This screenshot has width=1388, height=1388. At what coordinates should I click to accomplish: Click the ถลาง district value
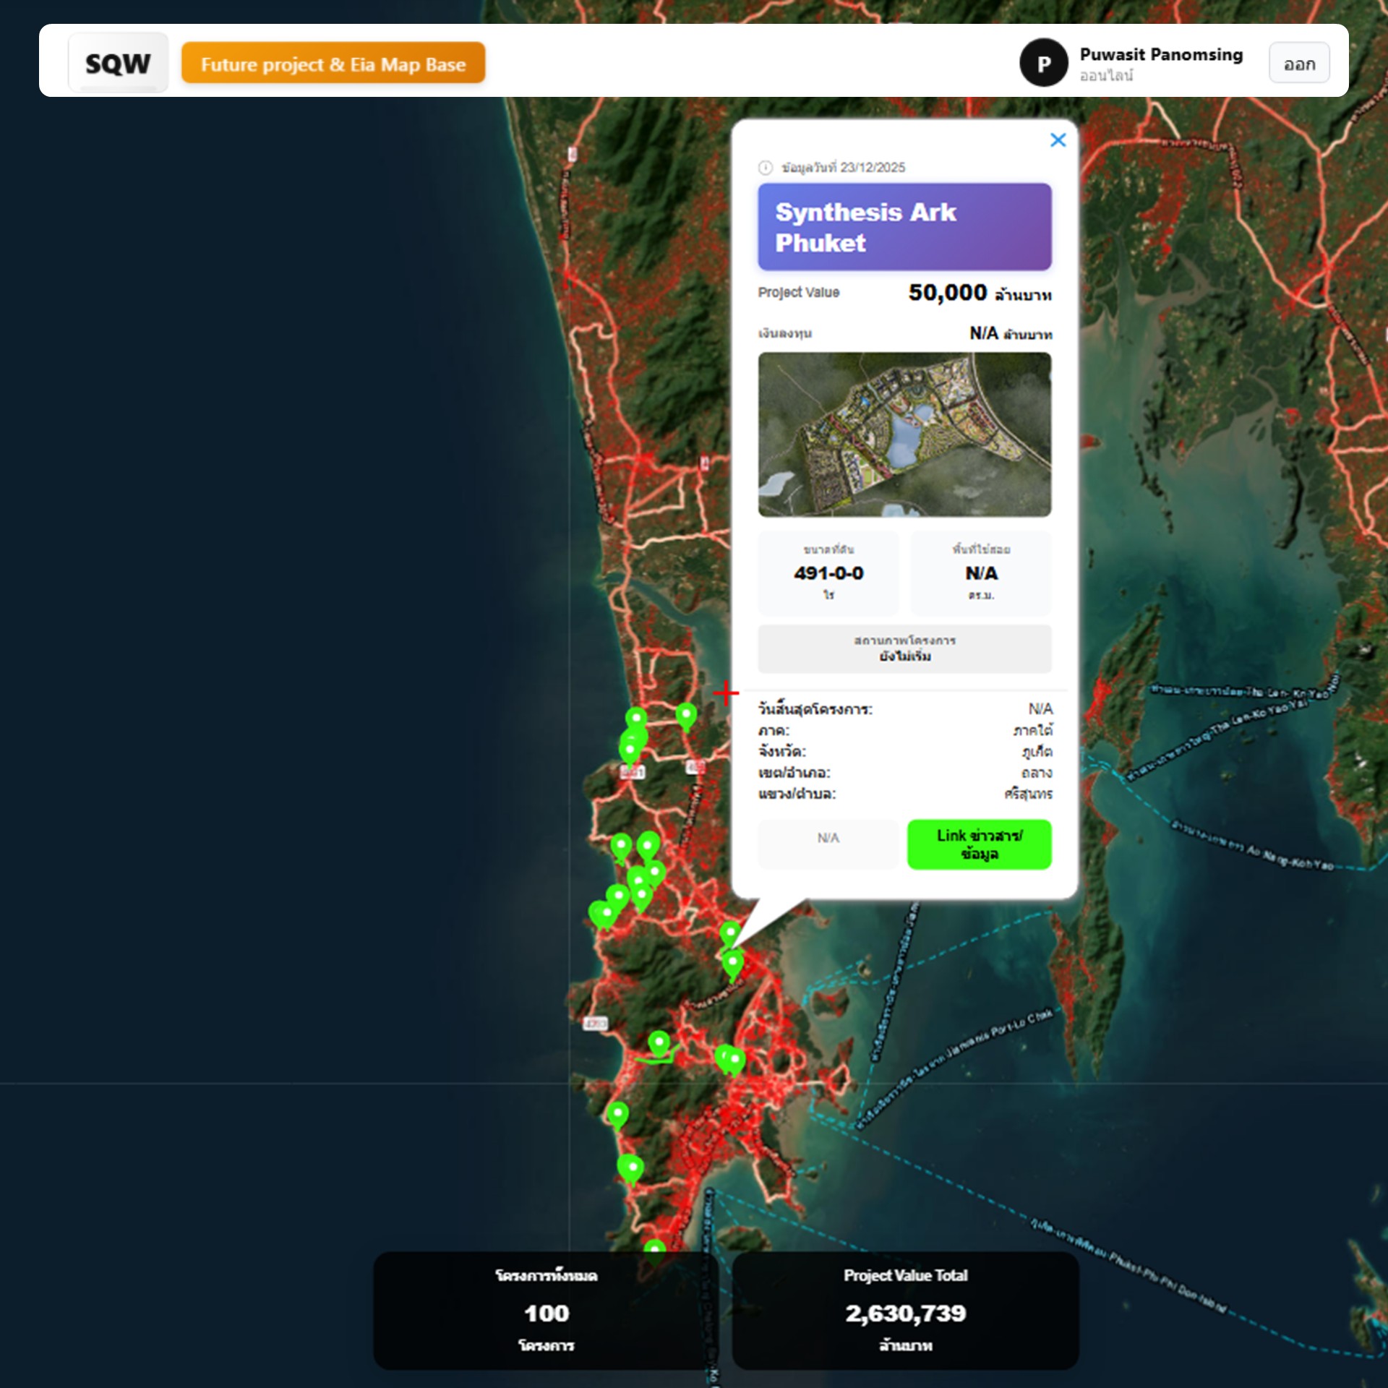1037,773
